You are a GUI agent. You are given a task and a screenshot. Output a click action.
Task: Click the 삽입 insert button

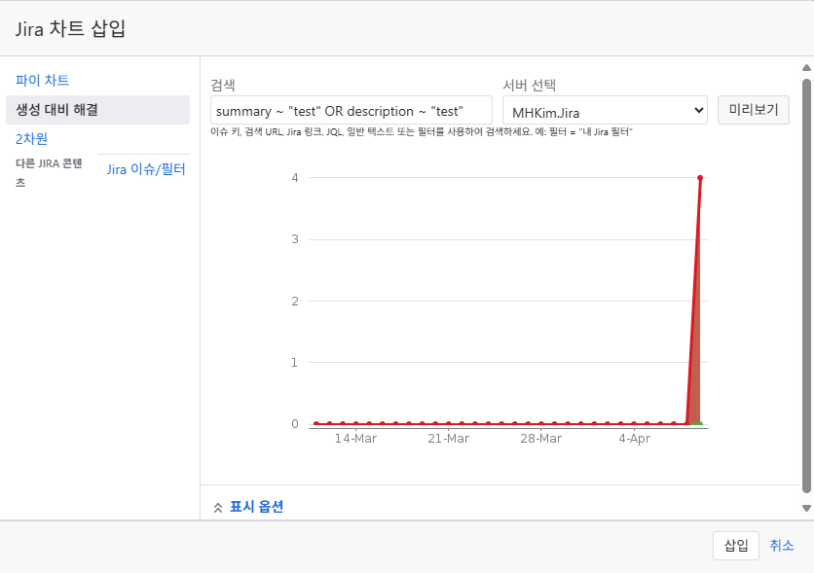735,546
